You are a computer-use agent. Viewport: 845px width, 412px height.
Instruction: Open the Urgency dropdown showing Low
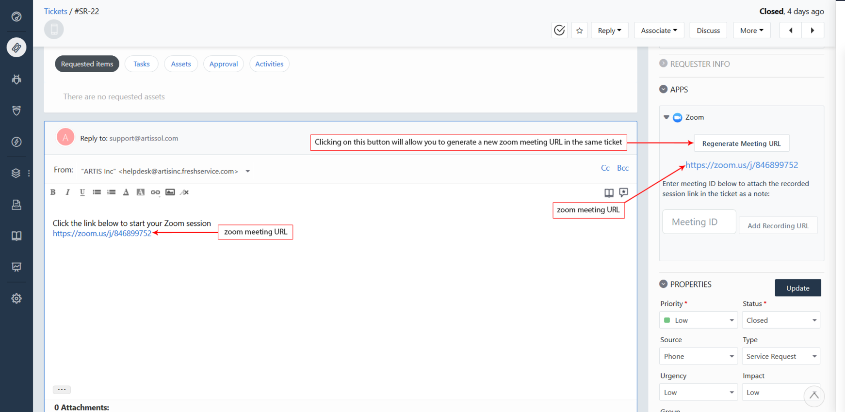pos(698,392)
